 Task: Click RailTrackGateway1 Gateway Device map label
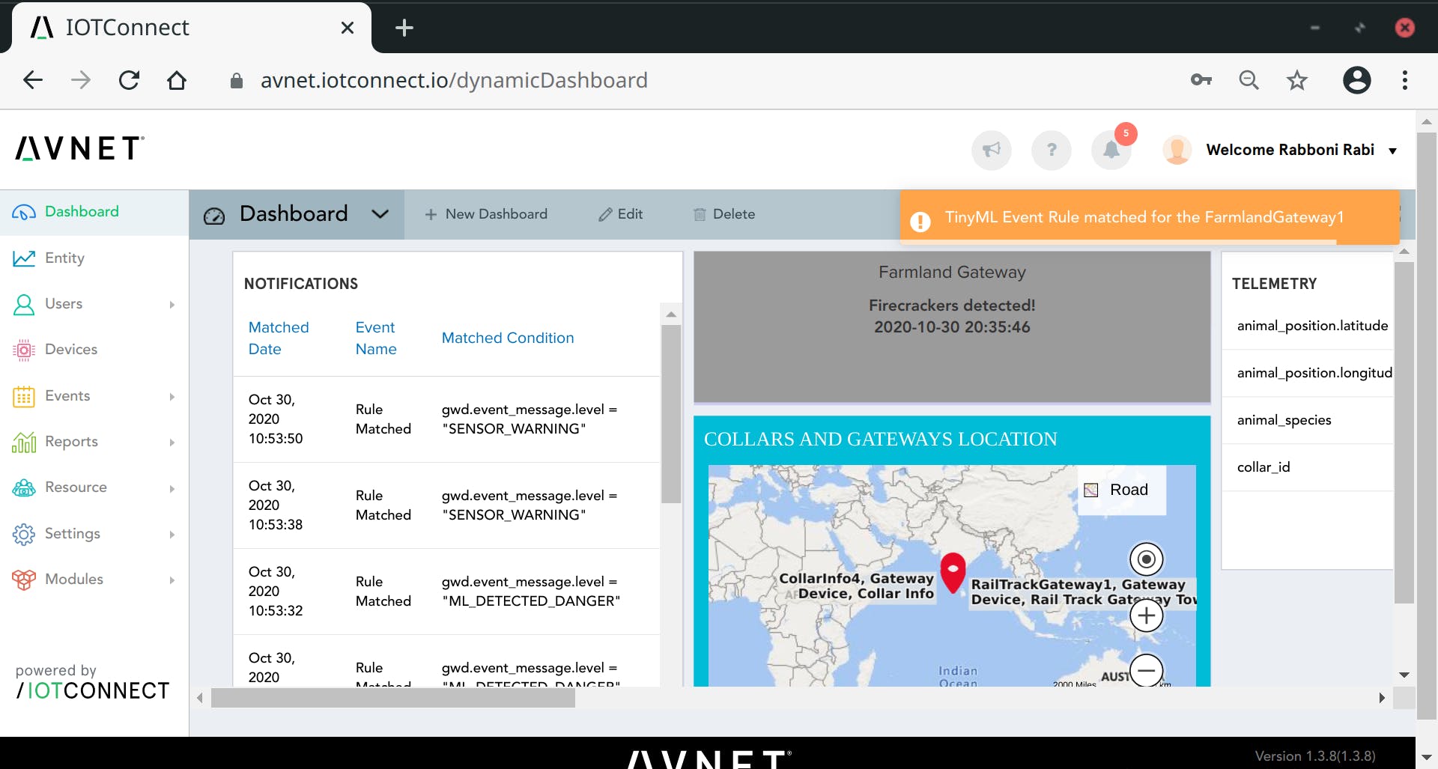[x=1083, y=592]
